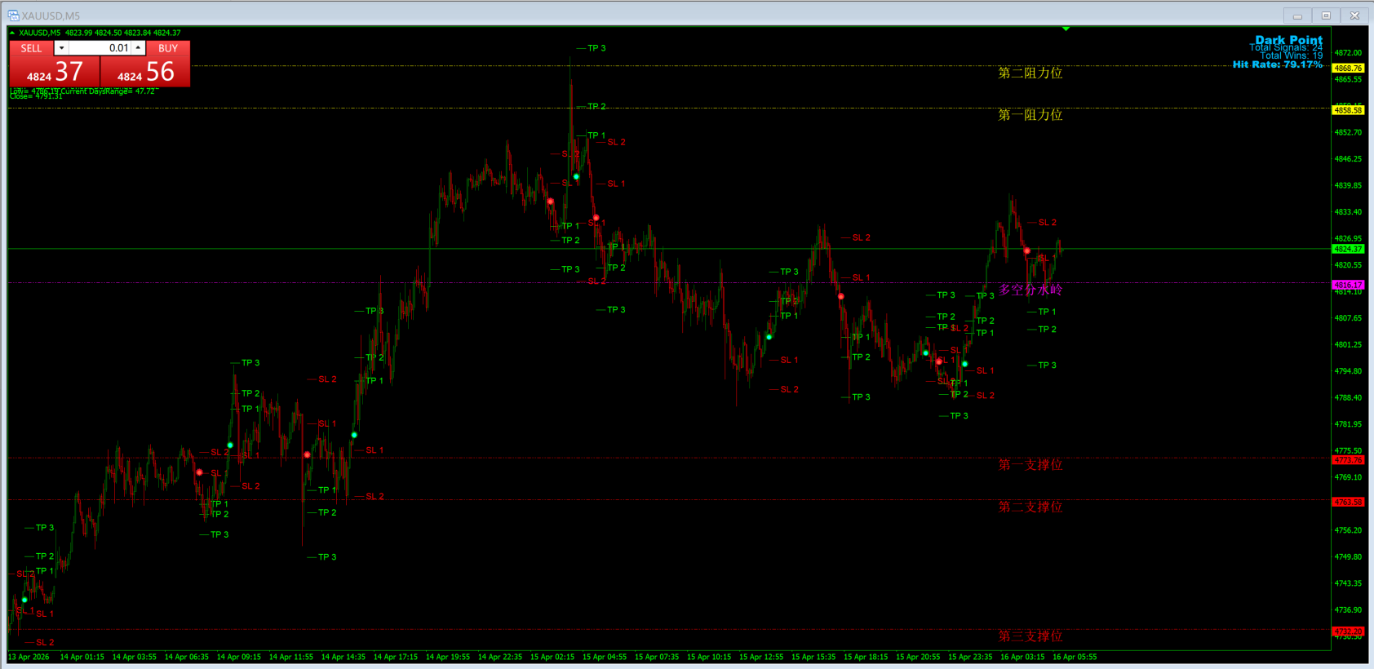Image resolution: width=1374 pixels, height=669 pixels.
Task: Select the red 4773.76 price label
Action: pos(1348,460)
